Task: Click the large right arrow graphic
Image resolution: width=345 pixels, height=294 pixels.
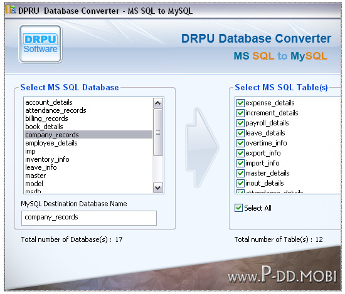Action: pos(202,148)
